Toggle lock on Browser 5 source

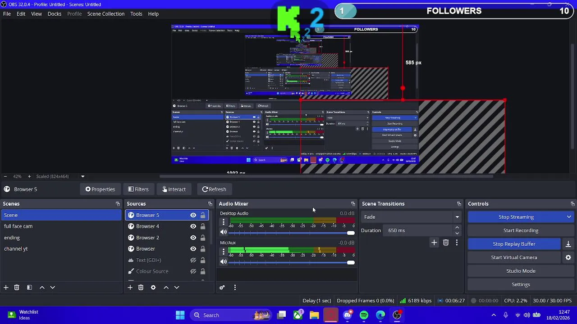click(x=203, y=215)
